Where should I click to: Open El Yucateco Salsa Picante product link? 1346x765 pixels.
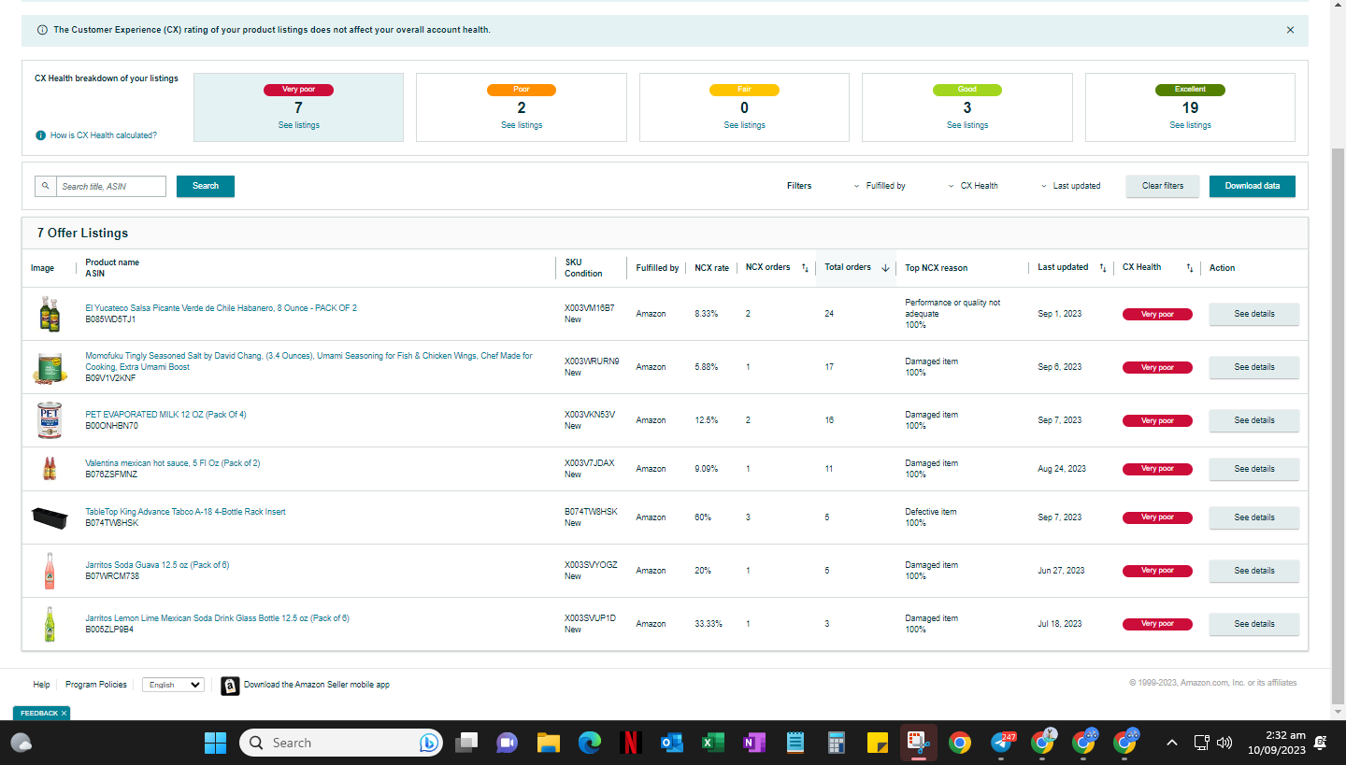pos(221,308)
